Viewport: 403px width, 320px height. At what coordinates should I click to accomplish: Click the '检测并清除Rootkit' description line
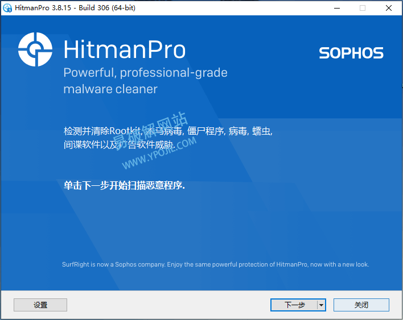click(168, 131)
